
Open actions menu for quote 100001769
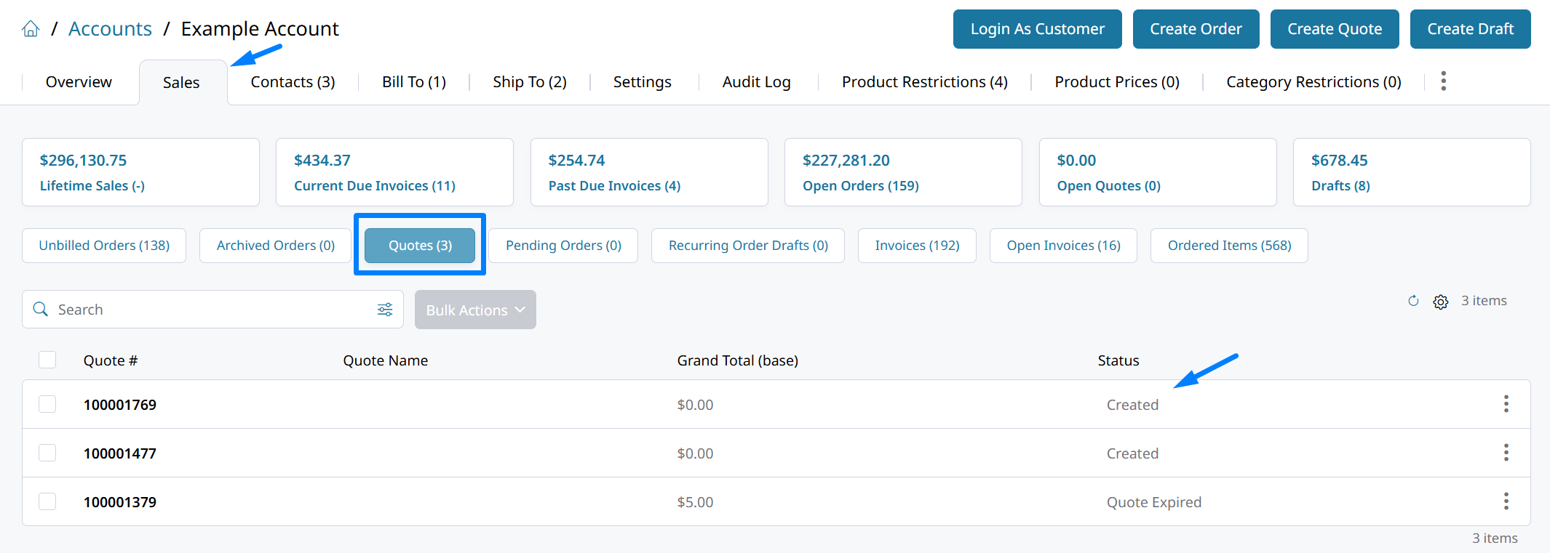(x=1506, y=404)
